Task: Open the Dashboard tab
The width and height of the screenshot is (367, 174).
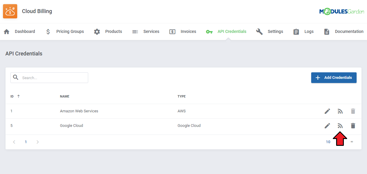Action: [x=19, y=31]
